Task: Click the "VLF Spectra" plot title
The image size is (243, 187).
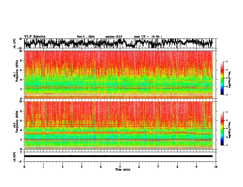Action: coord(35,37)
